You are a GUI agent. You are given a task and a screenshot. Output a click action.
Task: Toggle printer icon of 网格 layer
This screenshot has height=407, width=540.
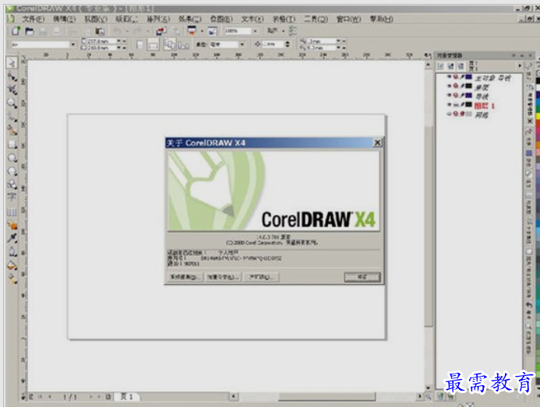(456, 114)
